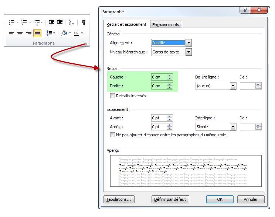275x217 pixels.
Task: Click the Tabulations button
Action: click(x=119, y=199)
